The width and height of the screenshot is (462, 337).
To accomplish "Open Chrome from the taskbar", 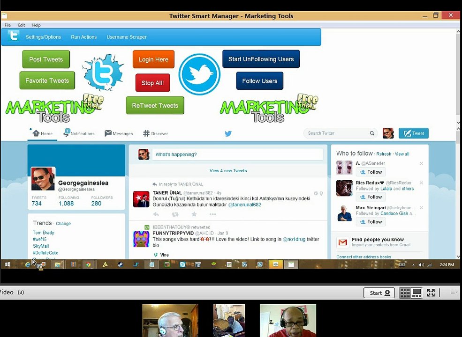I will [88, 264].
